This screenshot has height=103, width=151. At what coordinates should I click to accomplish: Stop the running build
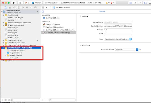click(20, 3)
